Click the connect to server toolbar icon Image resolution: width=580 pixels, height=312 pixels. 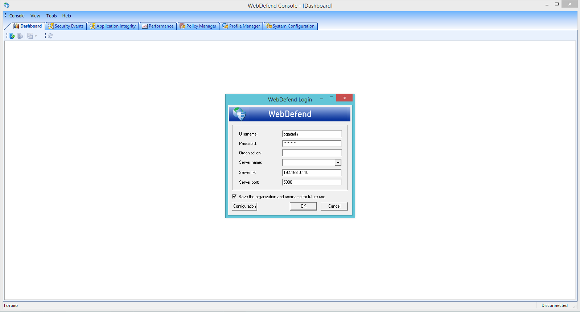click(x=12, y=36)
